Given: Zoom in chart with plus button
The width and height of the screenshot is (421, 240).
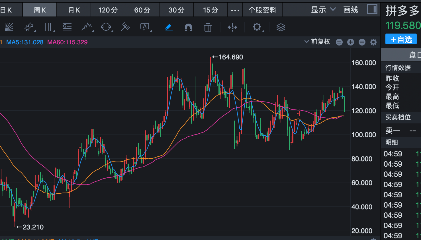Looking at the screenshot, I should tap(351, 42).
